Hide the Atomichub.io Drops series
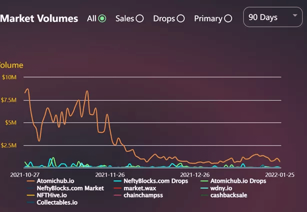The height and width of the screenshot is (212, 307). (x=238, y=181)
